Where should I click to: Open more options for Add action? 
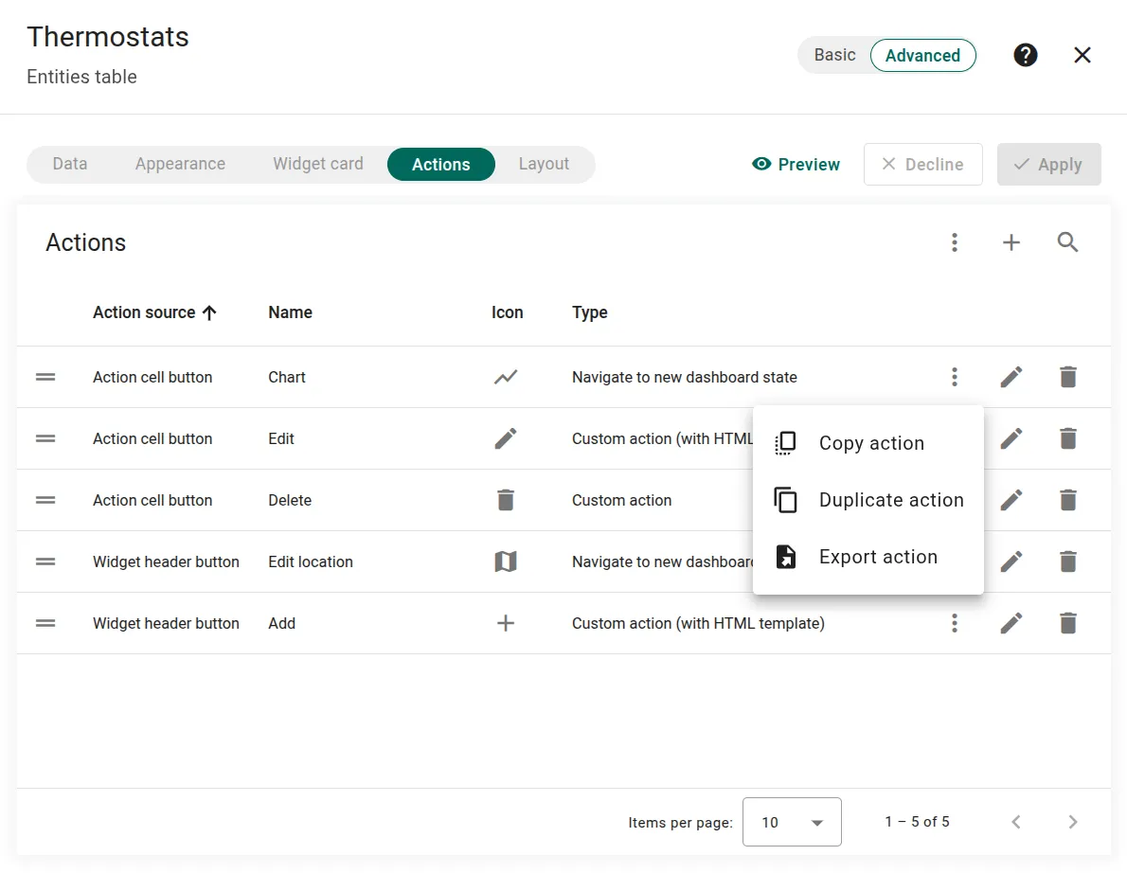click(955, 623)
